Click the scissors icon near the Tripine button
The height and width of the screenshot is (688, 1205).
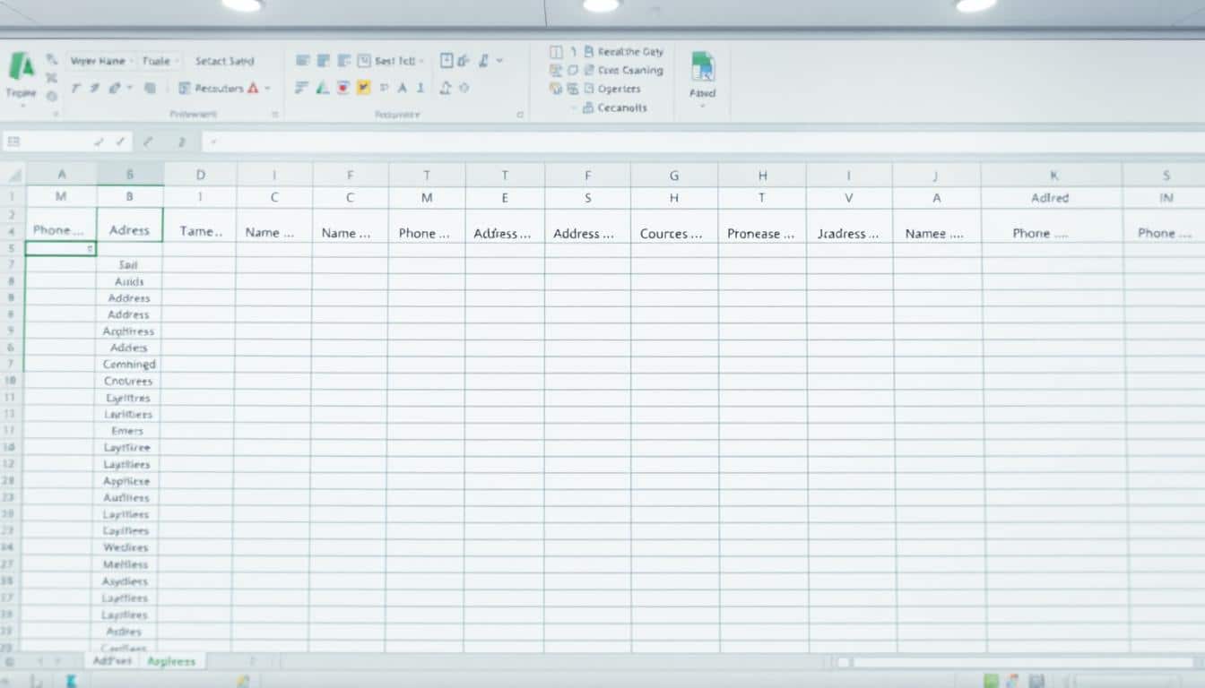pyautogui.click(x=51, y=78)
